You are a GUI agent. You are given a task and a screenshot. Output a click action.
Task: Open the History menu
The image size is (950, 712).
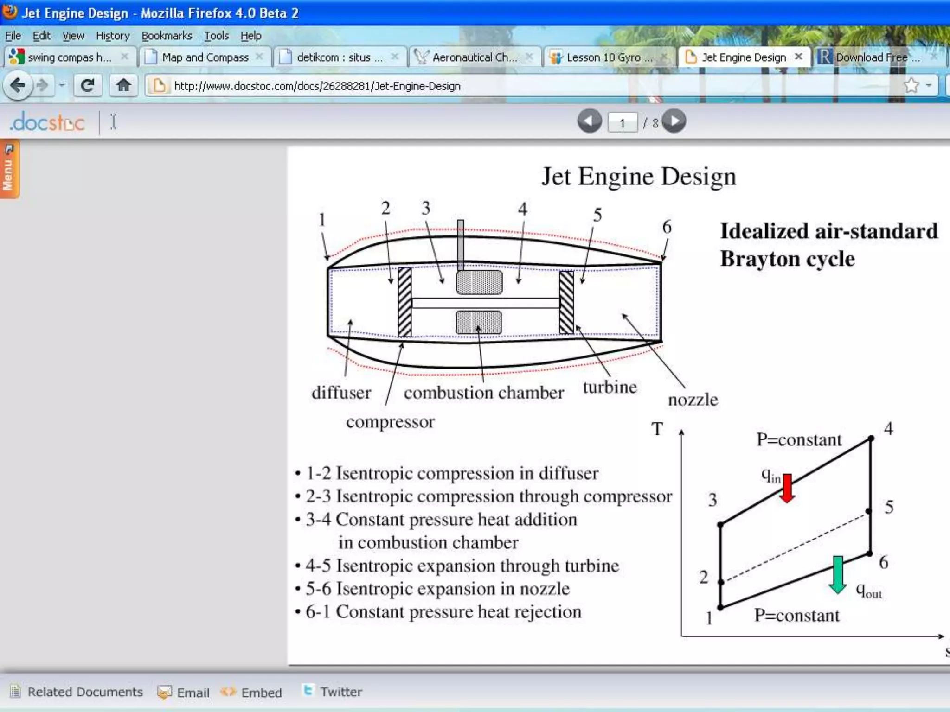tap(113, 36)
